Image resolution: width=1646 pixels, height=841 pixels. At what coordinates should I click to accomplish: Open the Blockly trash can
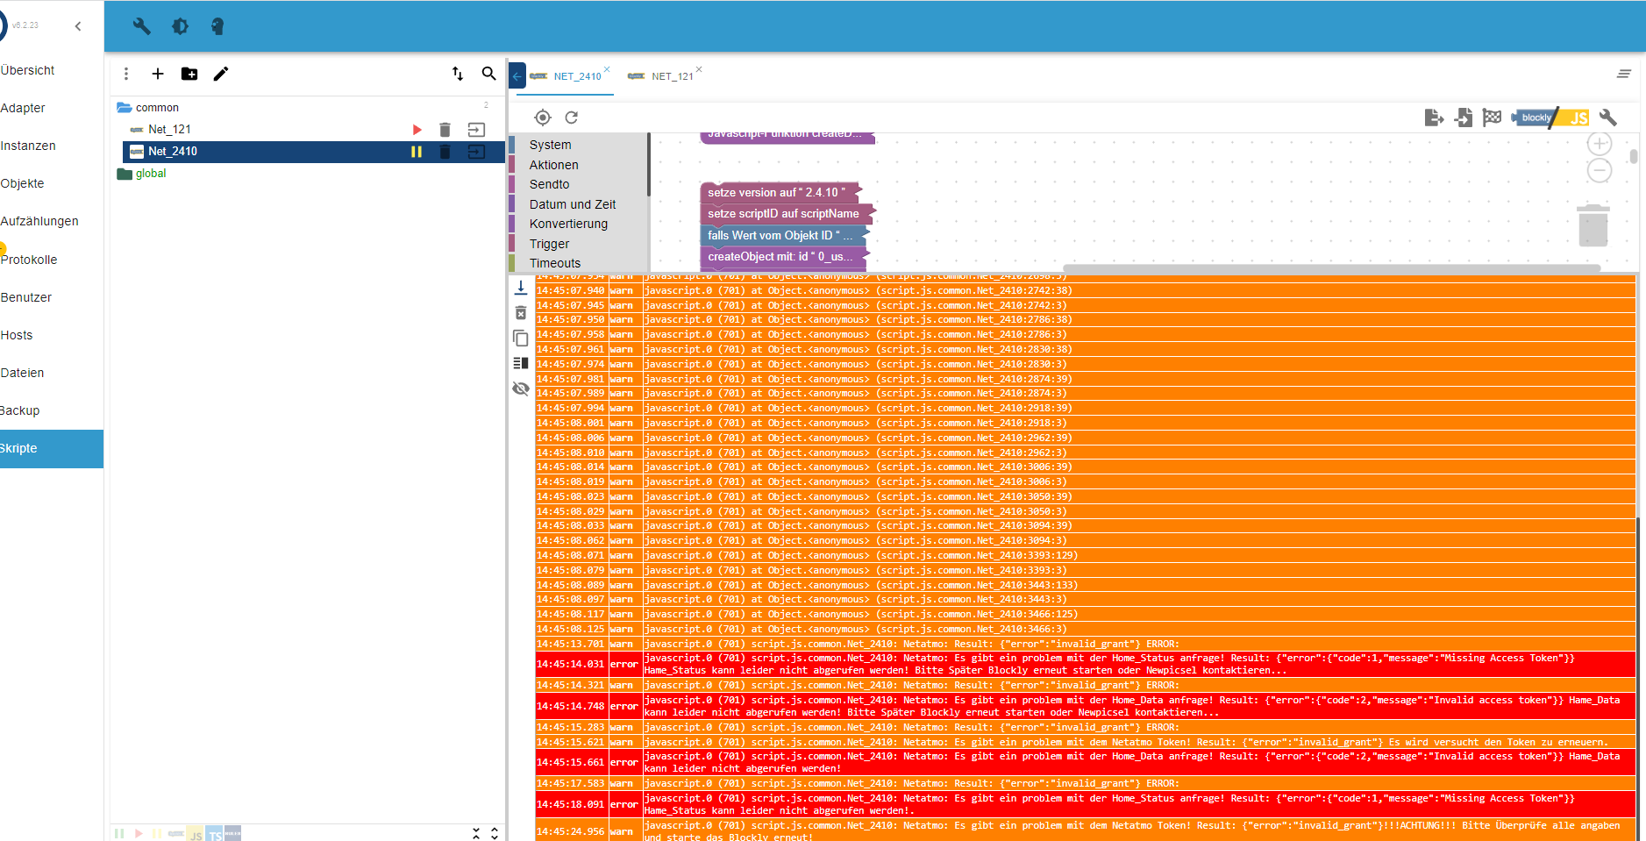[x=1593, y=225]
